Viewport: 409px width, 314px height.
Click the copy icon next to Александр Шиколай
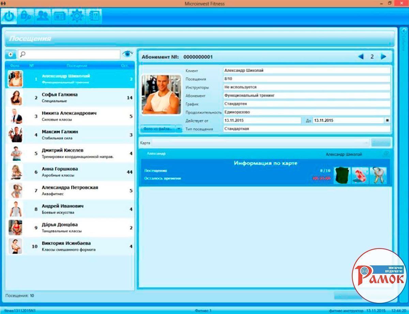[x=386, y=154]
